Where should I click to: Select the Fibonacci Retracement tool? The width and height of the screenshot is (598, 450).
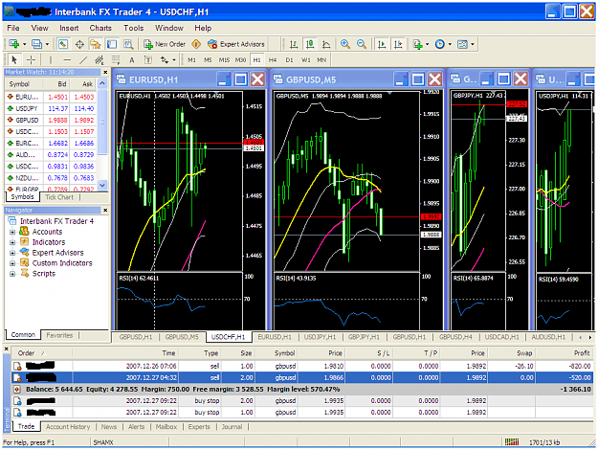pos(116,60)
